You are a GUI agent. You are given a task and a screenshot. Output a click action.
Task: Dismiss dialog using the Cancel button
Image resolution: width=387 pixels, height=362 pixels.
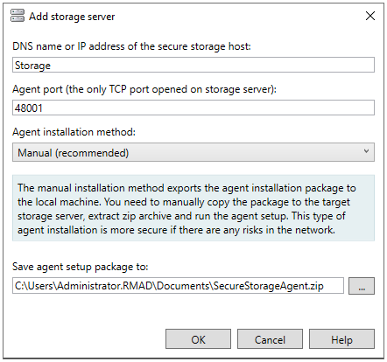pyautogui.click(x=270, y=339)
